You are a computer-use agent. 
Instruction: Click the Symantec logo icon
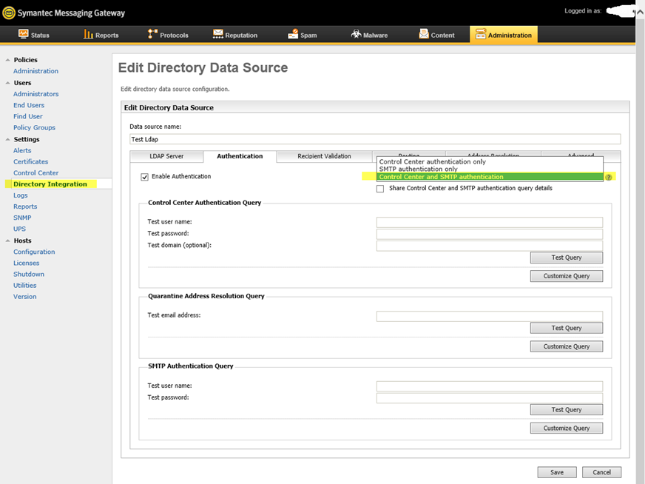point(9,13)
